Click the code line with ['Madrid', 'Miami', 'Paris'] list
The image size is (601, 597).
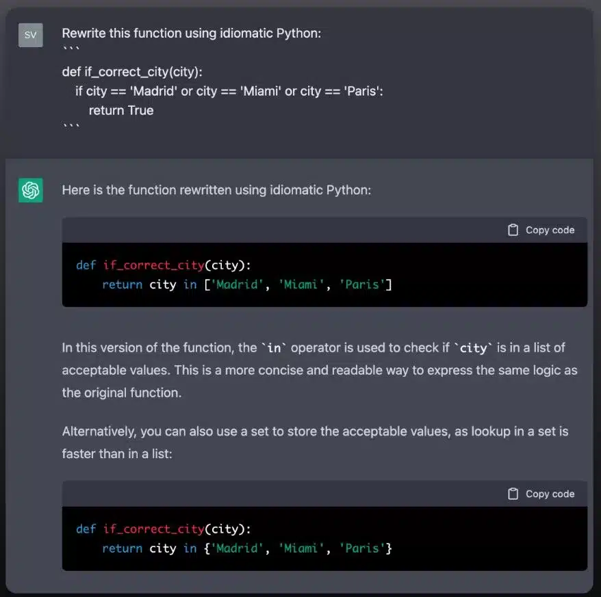(247, 284)
